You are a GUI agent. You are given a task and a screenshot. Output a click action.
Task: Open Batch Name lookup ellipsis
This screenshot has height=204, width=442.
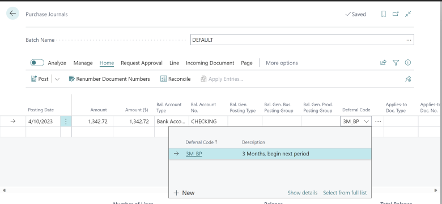tap(409, 40)
